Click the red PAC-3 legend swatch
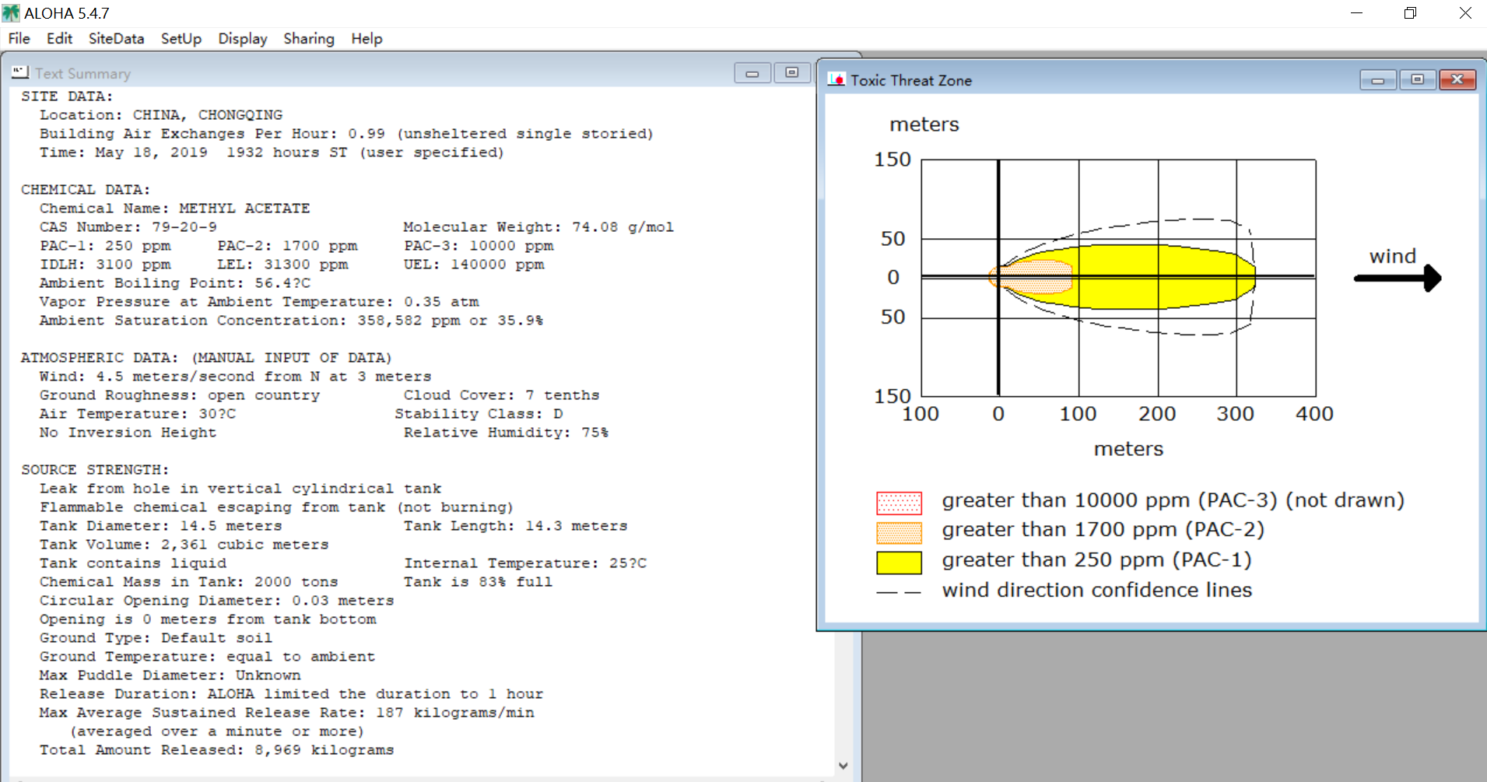 [899, 503]
